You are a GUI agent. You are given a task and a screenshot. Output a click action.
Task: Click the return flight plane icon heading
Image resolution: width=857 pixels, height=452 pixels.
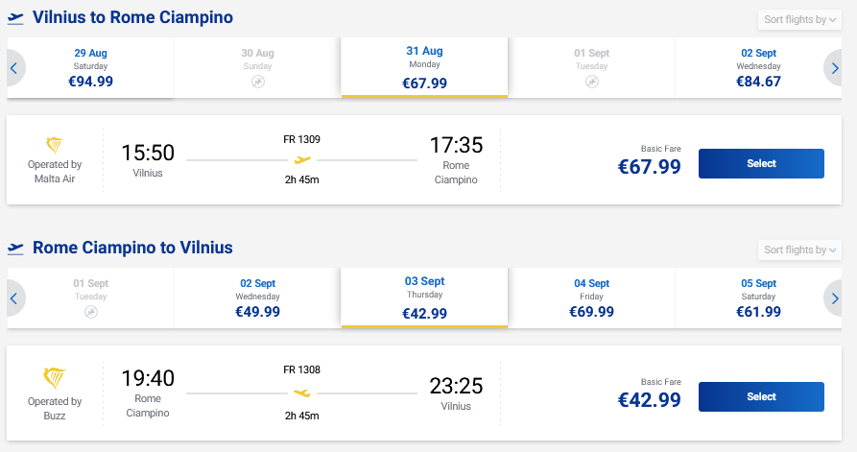coord(15,248)
